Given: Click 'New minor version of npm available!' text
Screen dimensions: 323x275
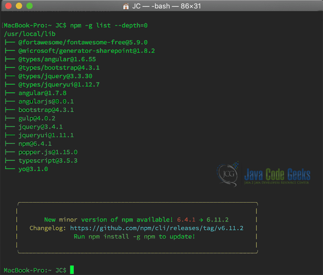Looking at the screenshot, I should click(108, 220).
